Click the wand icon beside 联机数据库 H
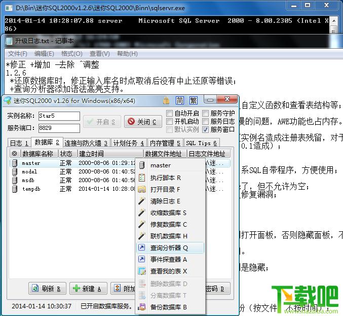This screenshot has width=343, height=316. coord(142,236)
